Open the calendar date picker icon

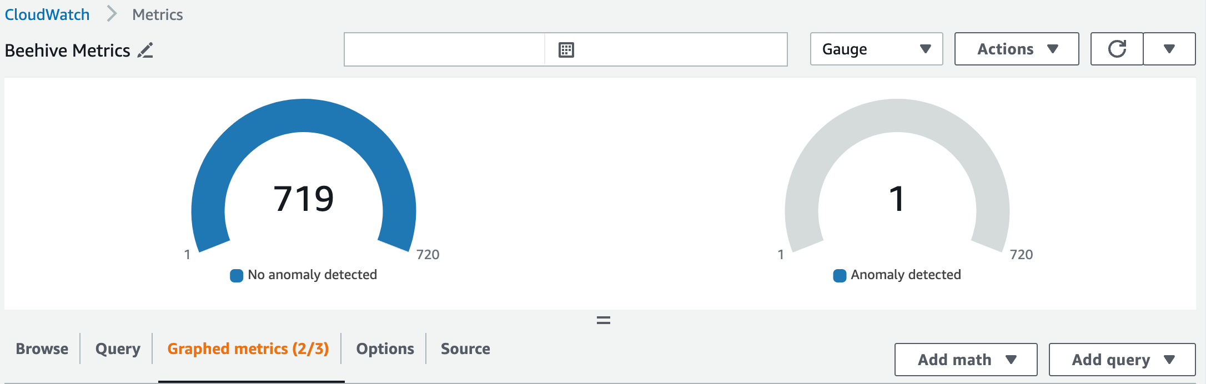click(x=566, y=50)
